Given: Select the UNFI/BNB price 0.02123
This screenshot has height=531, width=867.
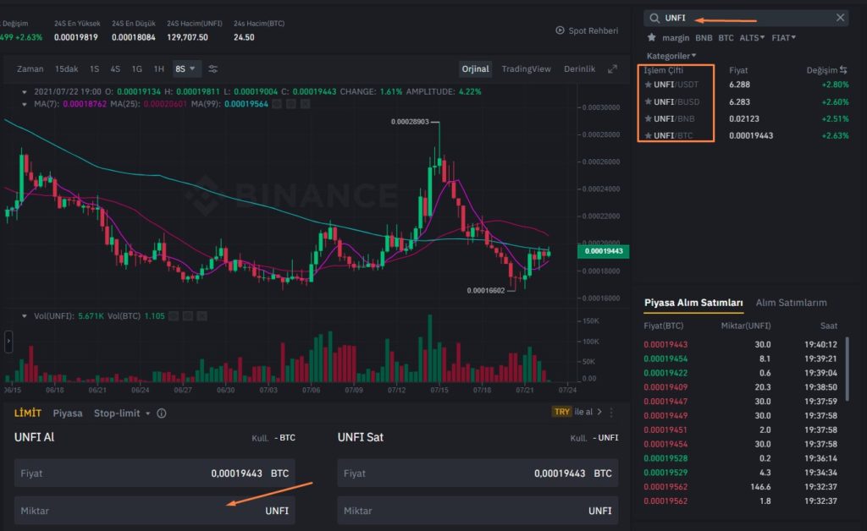Looking at the screenshot, I should pos(743,118).
